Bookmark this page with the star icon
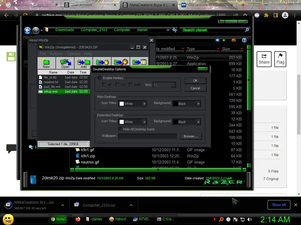The width and height of the screenshot is (301, 225). click(245, 15)
